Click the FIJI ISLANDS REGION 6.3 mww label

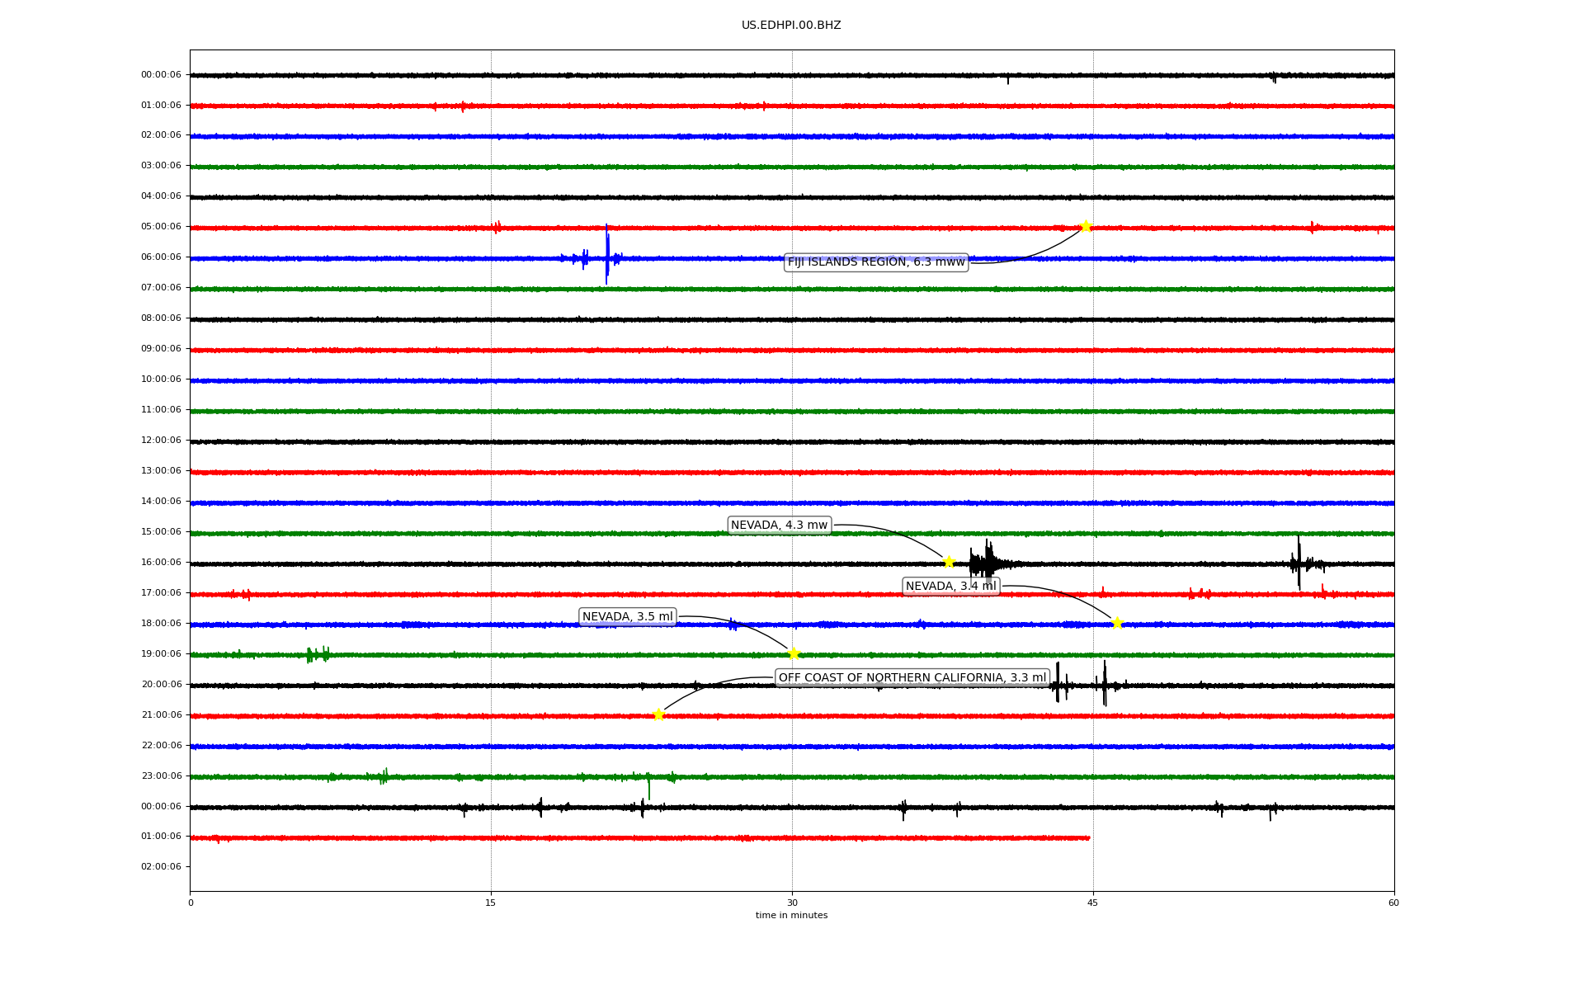(x=875, y=262)
